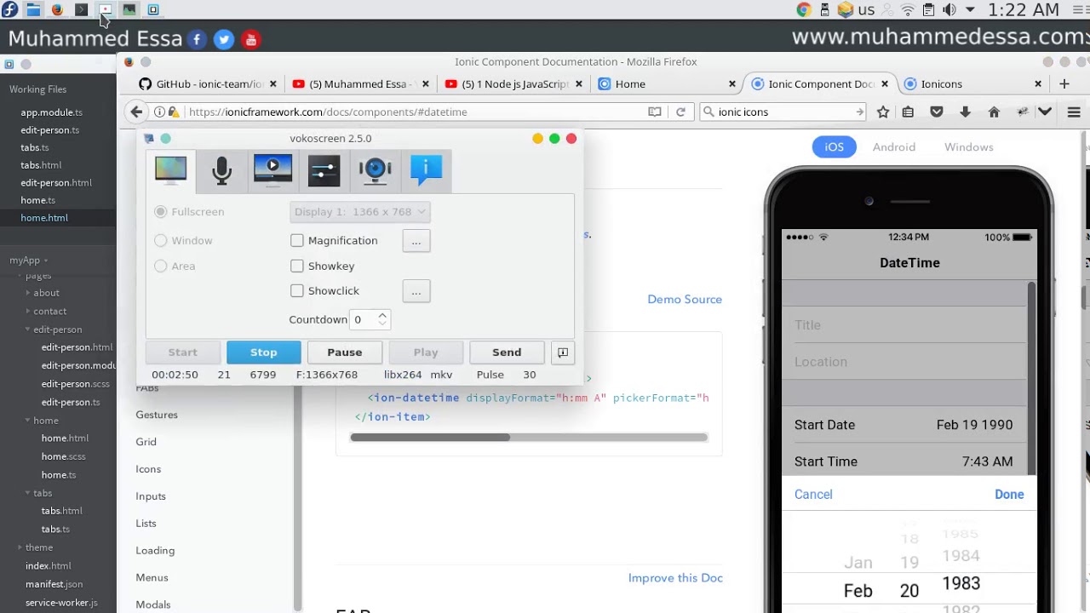Image resolution: width=1090 pixels, height=613 pixels.
Task: Open Firefox downloads arrow icon
Action: tap(965, 112)
